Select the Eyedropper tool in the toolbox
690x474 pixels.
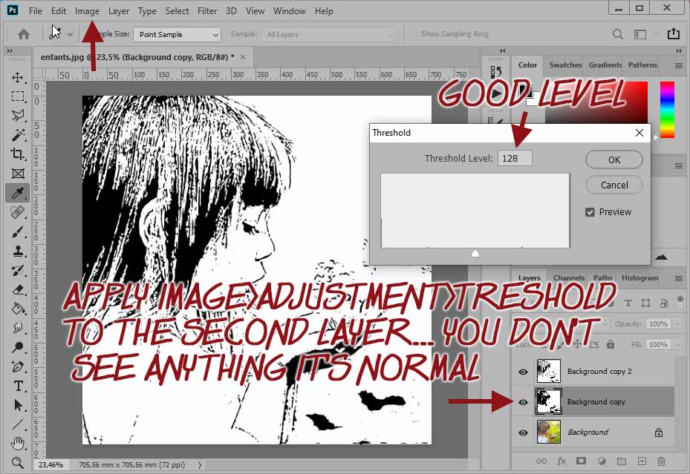pos(18,193)
